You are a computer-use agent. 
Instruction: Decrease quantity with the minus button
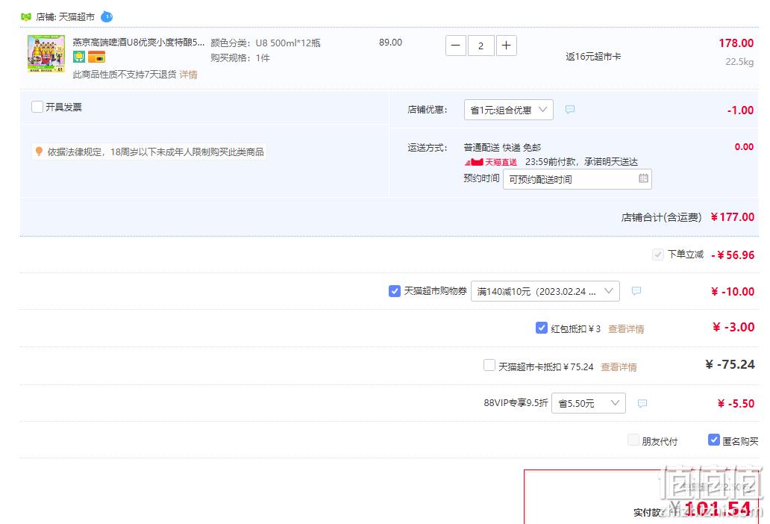[456, 46]
